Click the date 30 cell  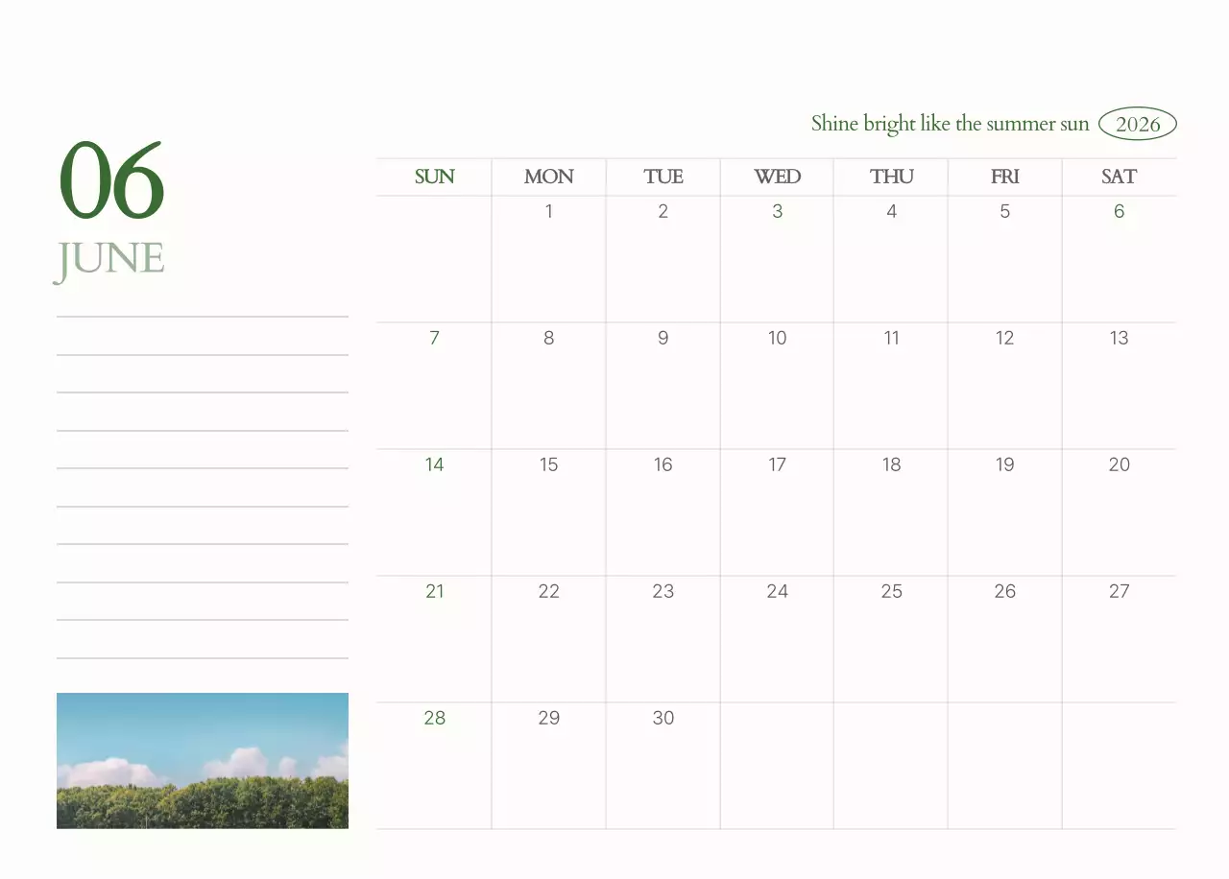coord(663,718)
